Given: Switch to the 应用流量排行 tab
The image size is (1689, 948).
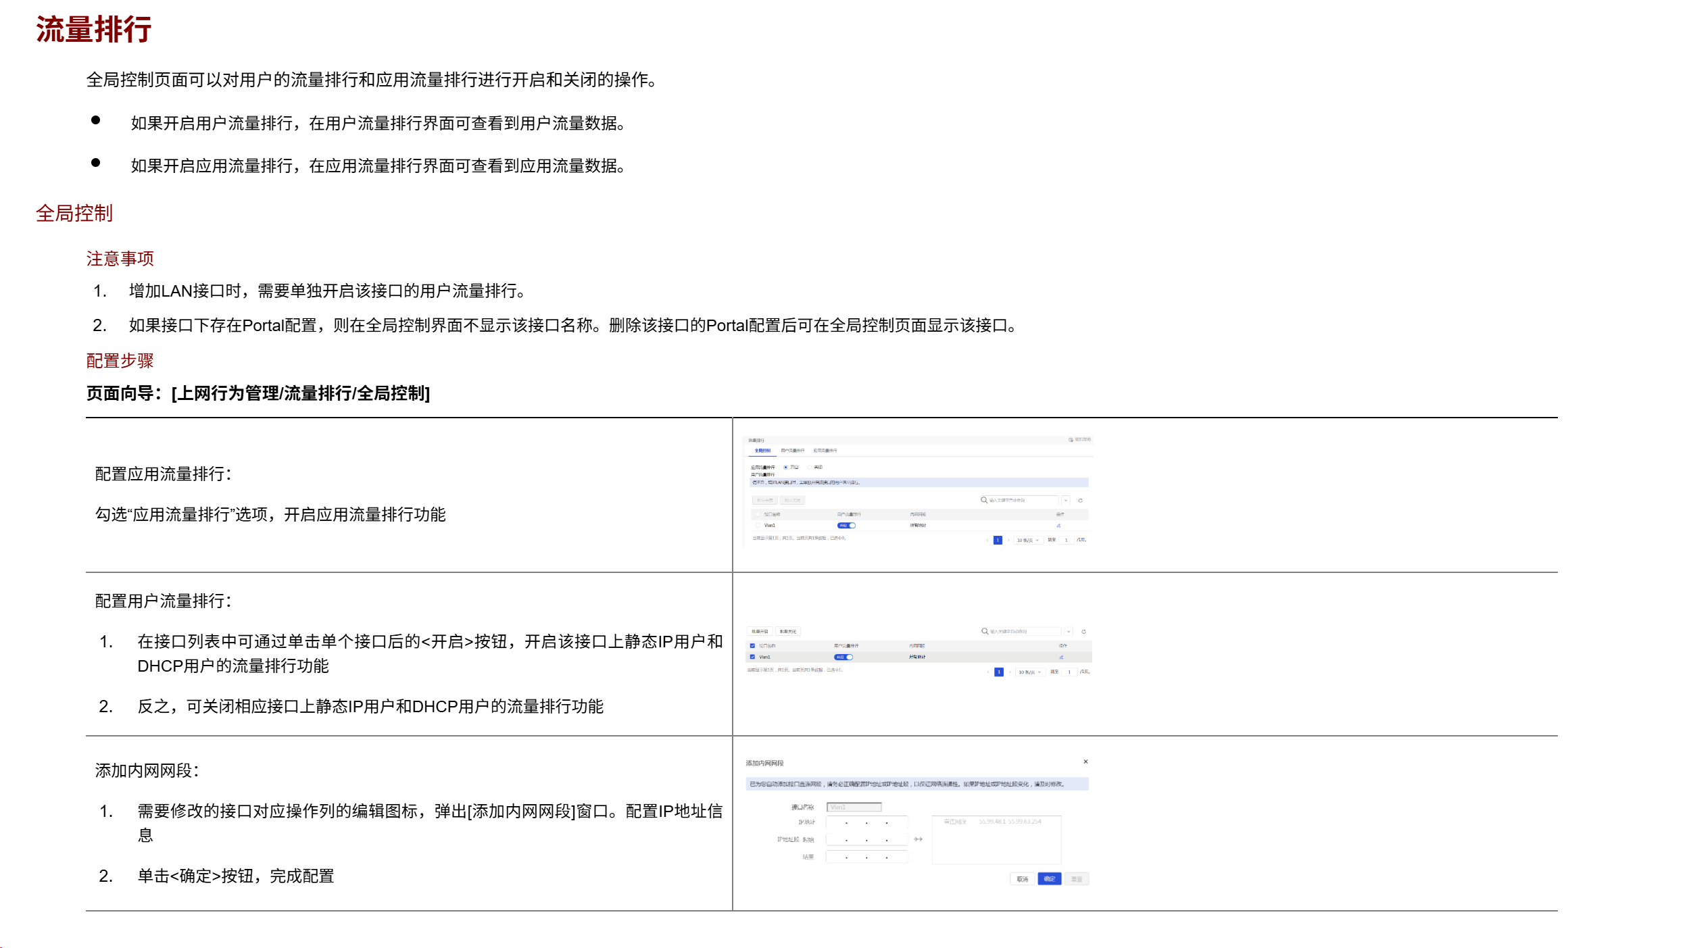Looking at the screenshot, I should tap(825, 451).
